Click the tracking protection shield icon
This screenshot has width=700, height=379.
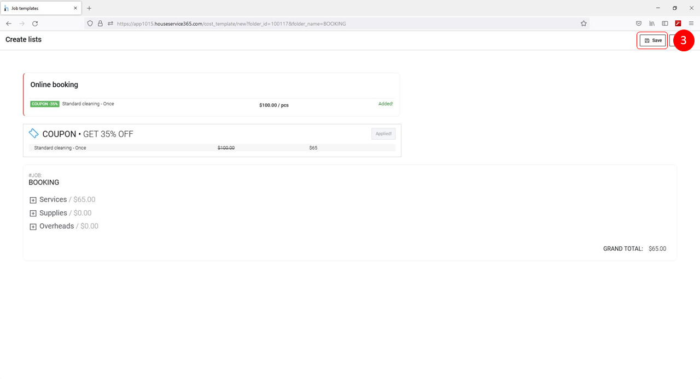[90, 23]
